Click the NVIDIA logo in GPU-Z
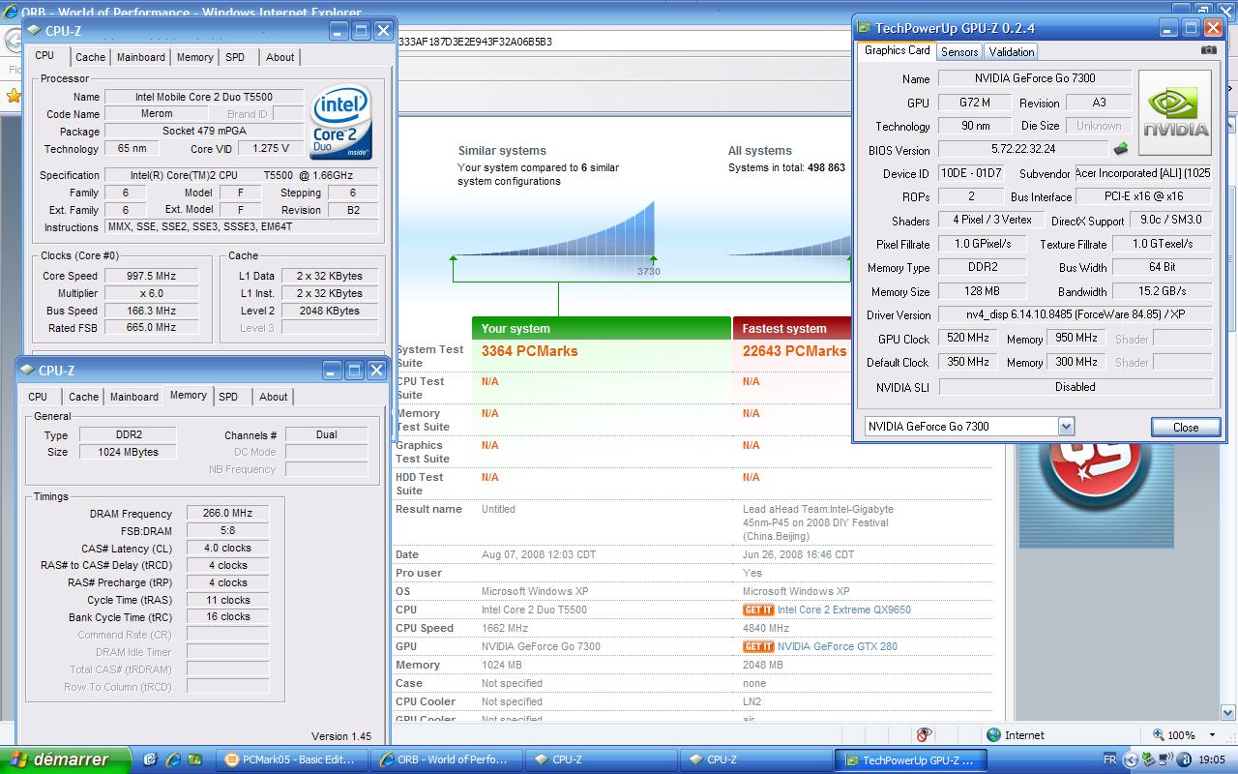 point(1175,112)
